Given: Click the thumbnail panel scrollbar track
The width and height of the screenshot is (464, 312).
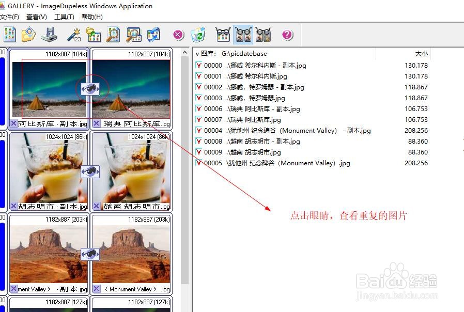Looking at the screenshot, I should tap(184, 298).
